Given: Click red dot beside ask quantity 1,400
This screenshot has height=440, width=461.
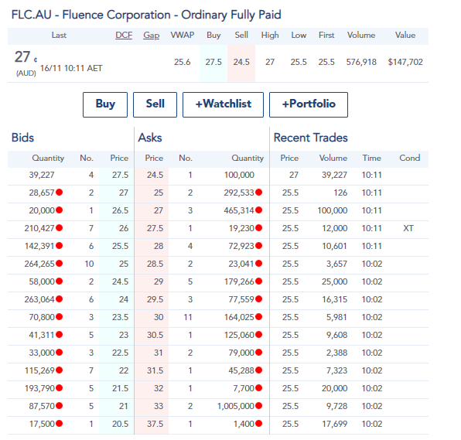Looking at the screenshot, I should pos(258,424).
